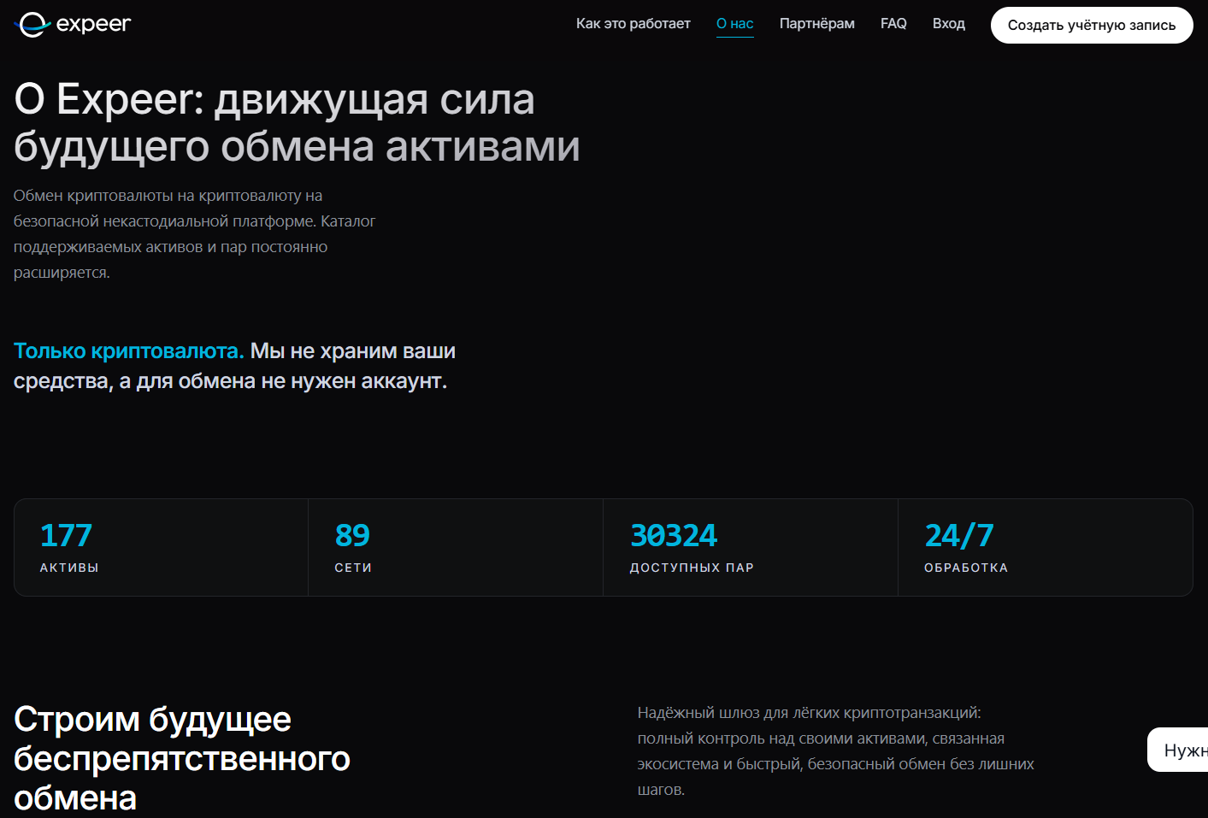Click the 'Создать учётную запись' button

[1092, 26]
